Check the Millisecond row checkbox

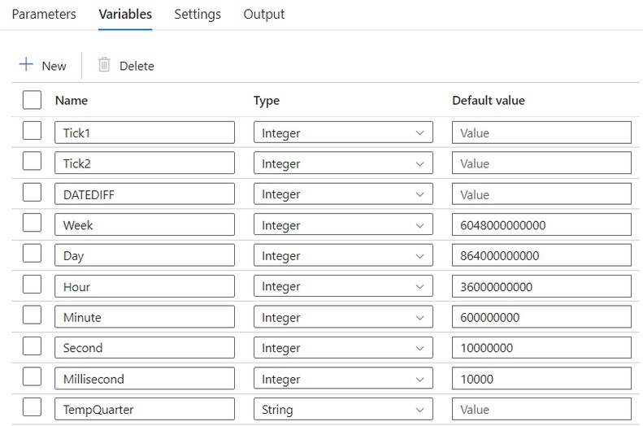pos(32,376)
